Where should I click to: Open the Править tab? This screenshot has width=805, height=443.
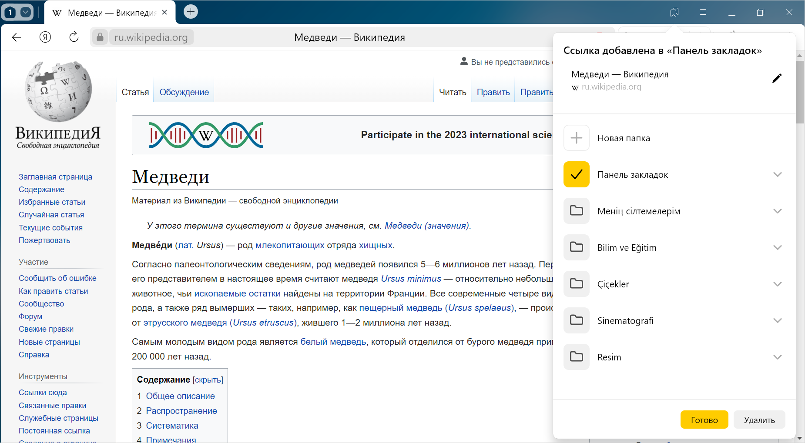[493, 92]
